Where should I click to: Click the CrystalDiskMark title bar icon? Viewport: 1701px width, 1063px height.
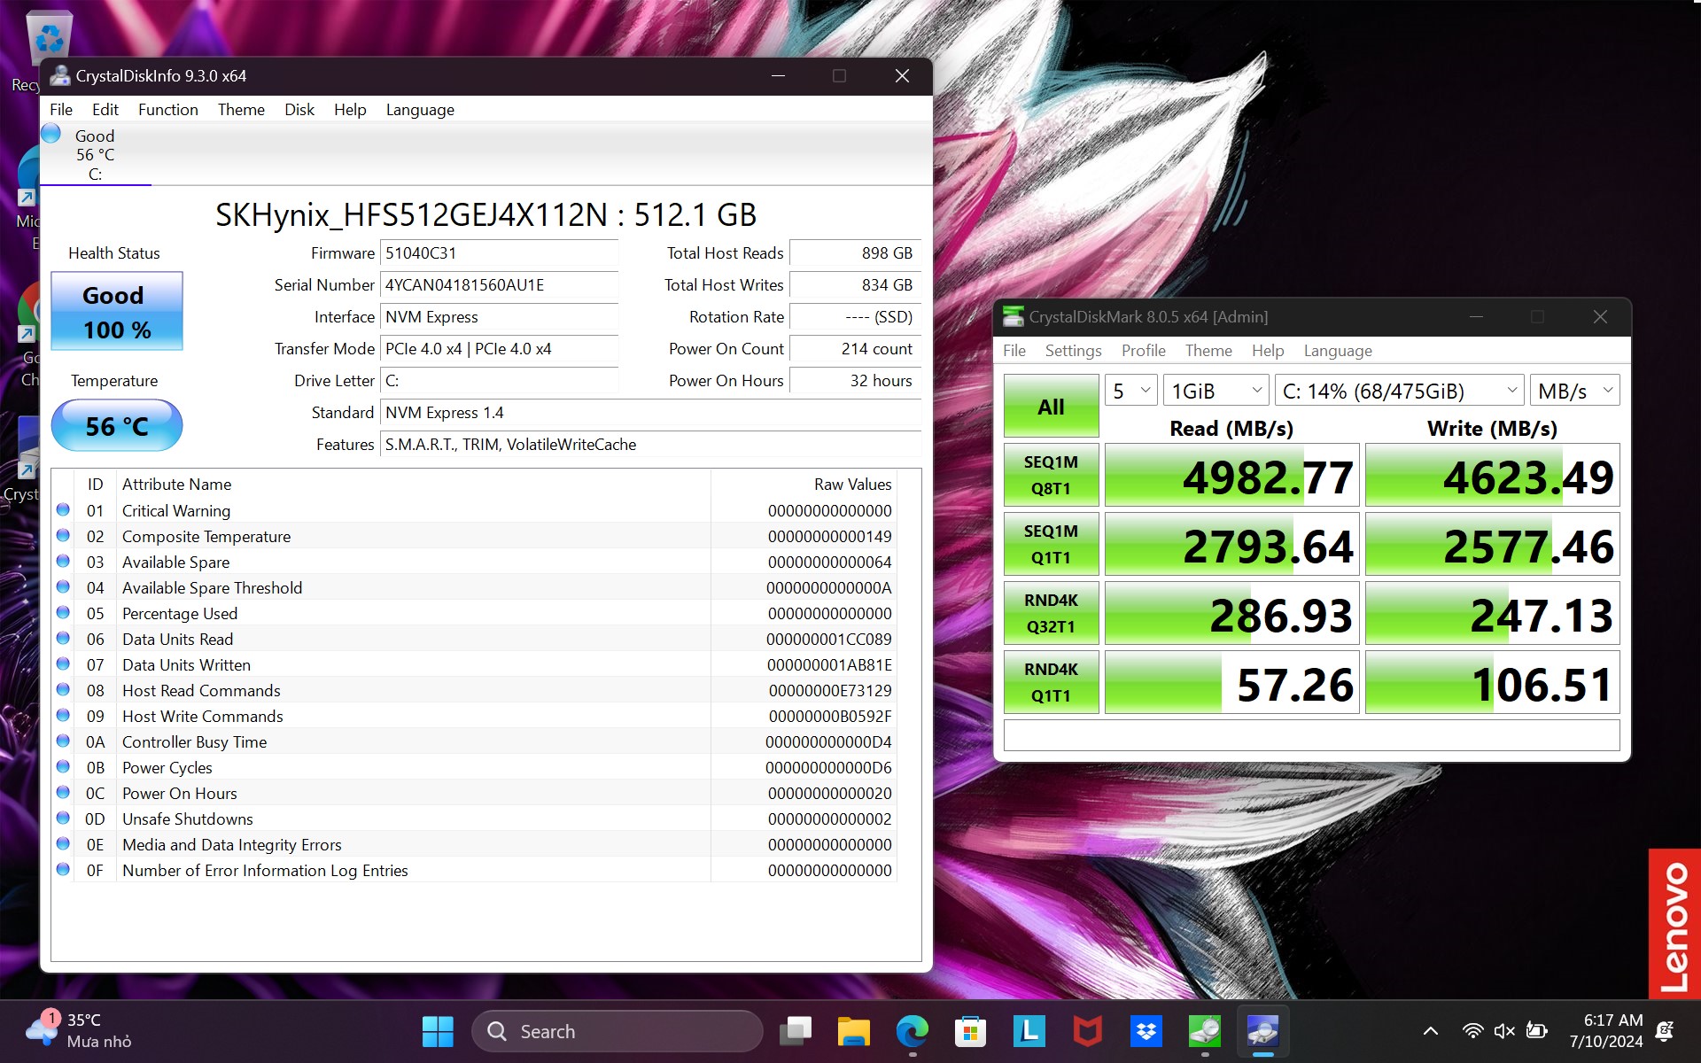(x=1013, y=316)
